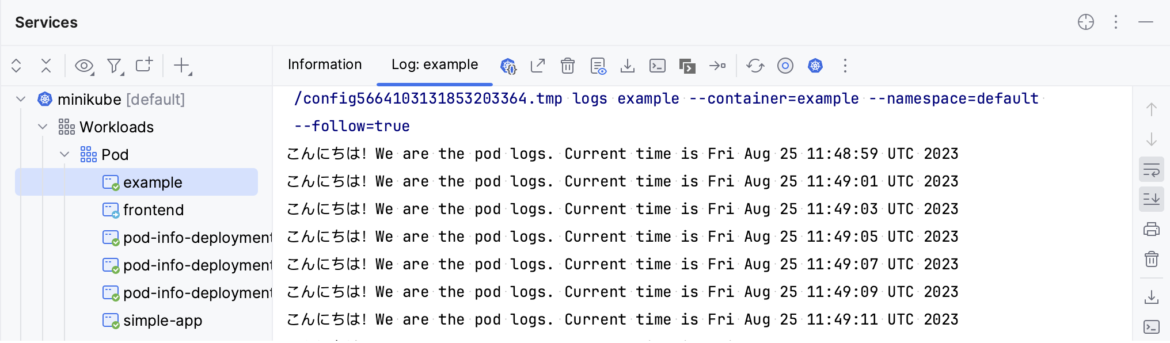This screenshot has height=343, width=1170.
Task: Select minikube [default] in tree
Action: pyautogui.click(x=121, y=99)
